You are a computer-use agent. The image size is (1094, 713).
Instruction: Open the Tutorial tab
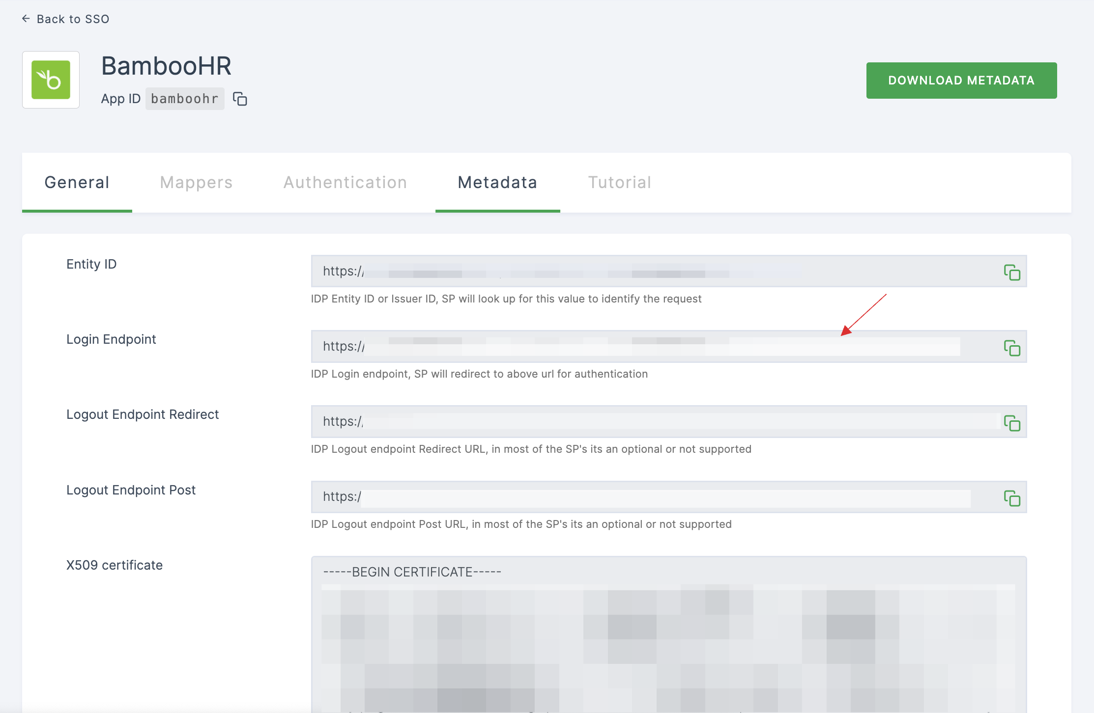point(620,183)
